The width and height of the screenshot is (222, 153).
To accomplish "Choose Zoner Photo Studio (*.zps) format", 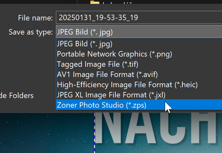I will pos(102,105).
